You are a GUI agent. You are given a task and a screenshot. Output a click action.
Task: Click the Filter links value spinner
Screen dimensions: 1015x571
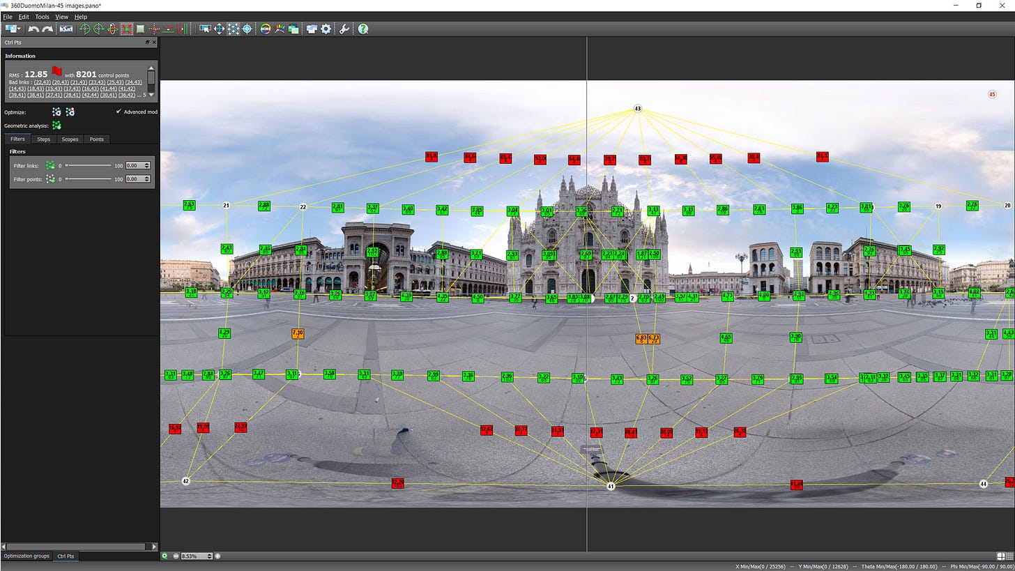click(x=137, y=165)
